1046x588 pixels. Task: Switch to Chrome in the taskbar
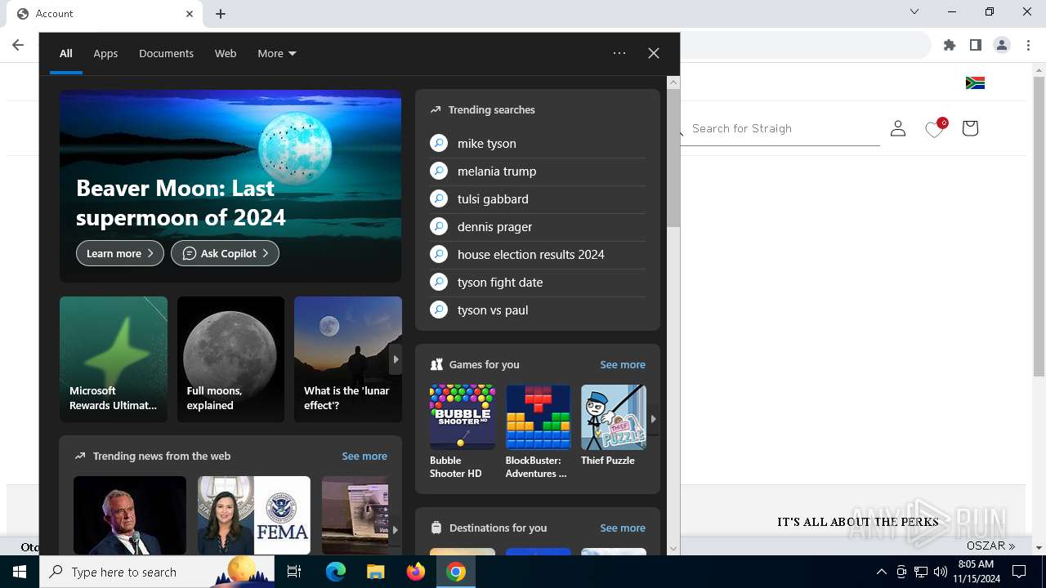(x=456, y=572)
